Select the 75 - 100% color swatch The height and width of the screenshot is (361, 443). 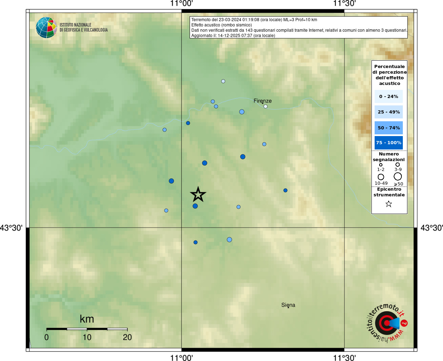(389, 143)
